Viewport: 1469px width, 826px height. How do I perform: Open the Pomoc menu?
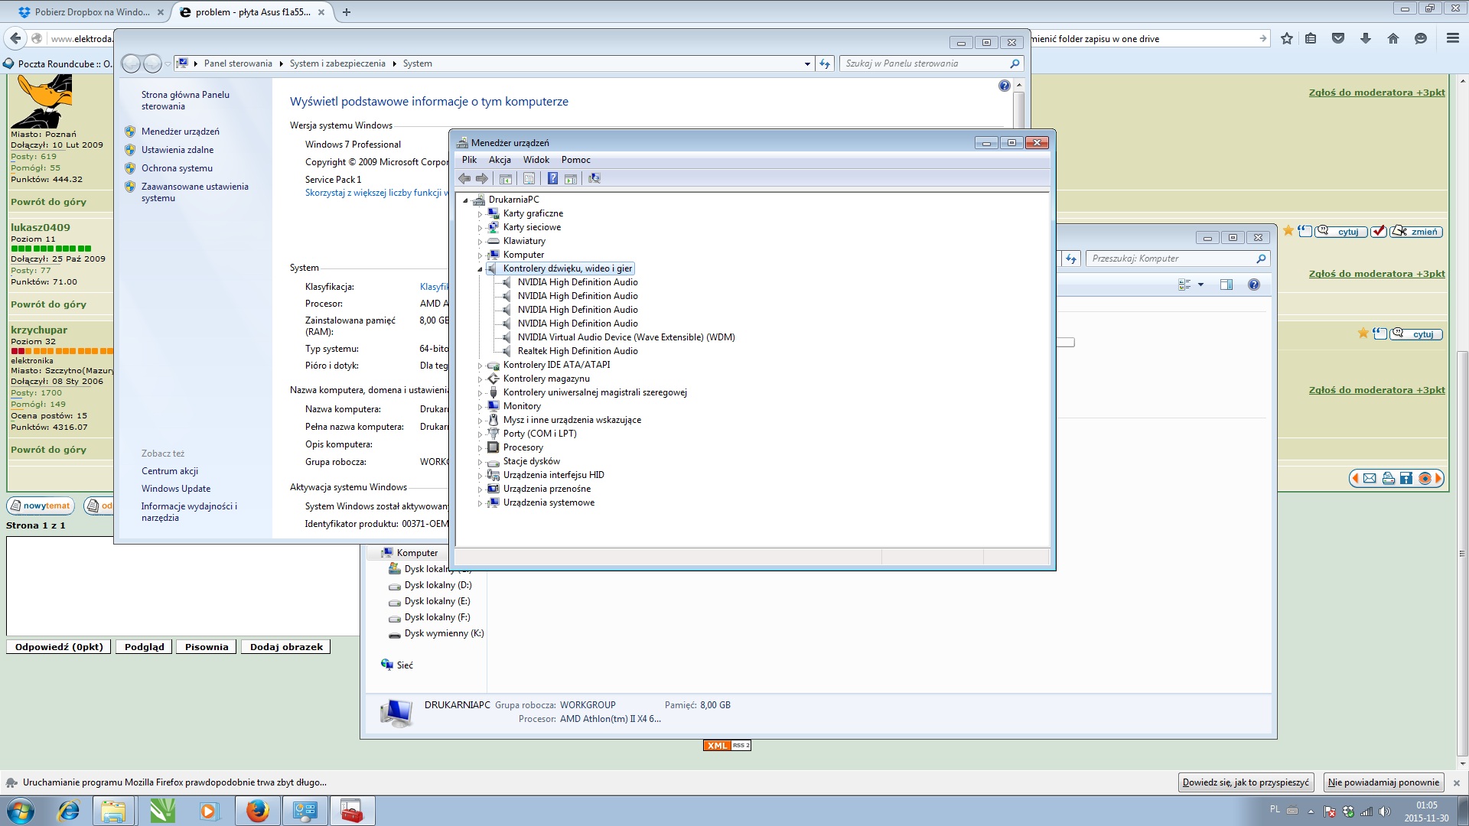click(x=576, y=160)
